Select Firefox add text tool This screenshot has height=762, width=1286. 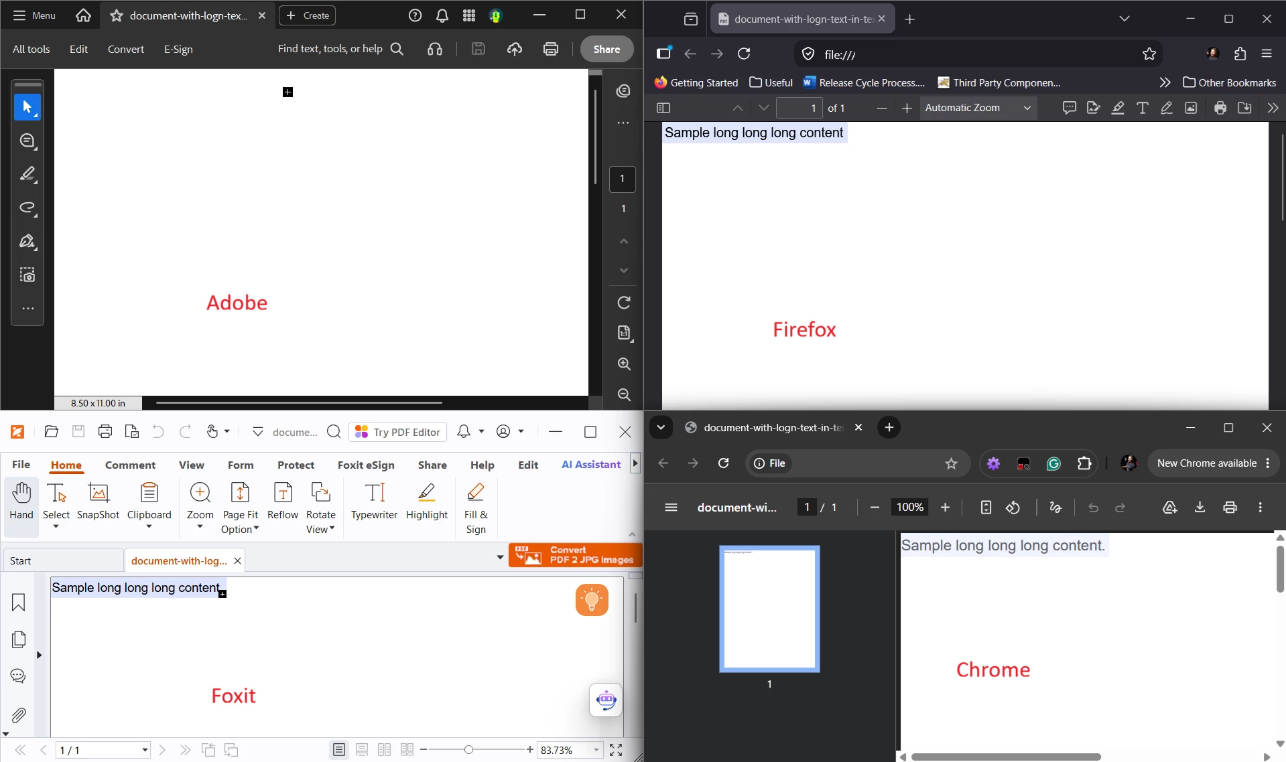coord(1143,108)
